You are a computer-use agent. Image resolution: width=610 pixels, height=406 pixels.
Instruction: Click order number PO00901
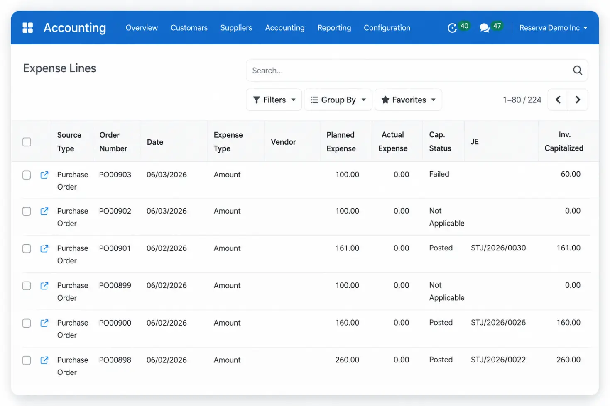click(115, 248)
